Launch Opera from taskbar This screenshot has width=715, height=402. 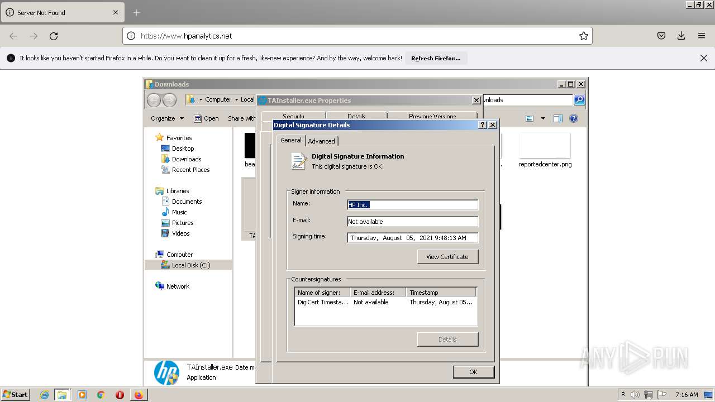point(120,395)
